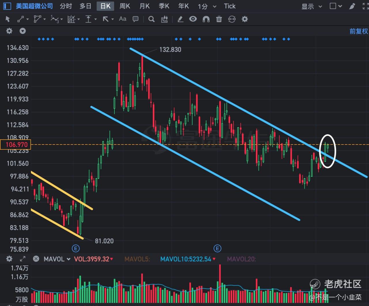Toggle the magnet snap mode
This screenshot has height=306, width=369.
[x=206, y=19]
